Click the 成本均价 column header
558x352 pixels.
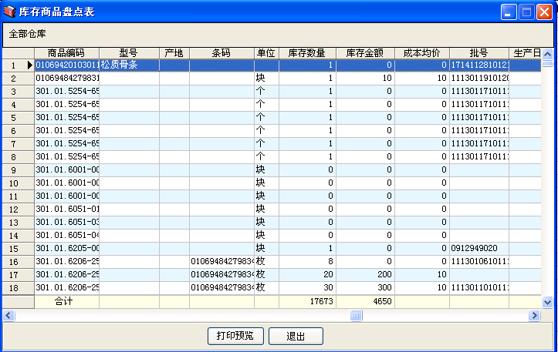tap(421, 53)
